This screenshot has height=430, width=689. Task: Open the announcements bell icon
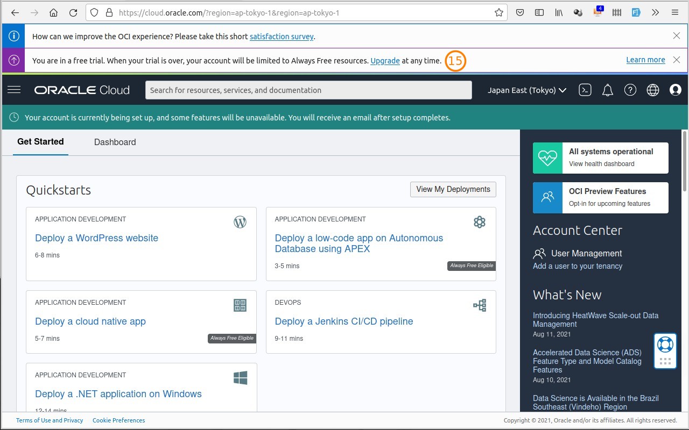608,90
